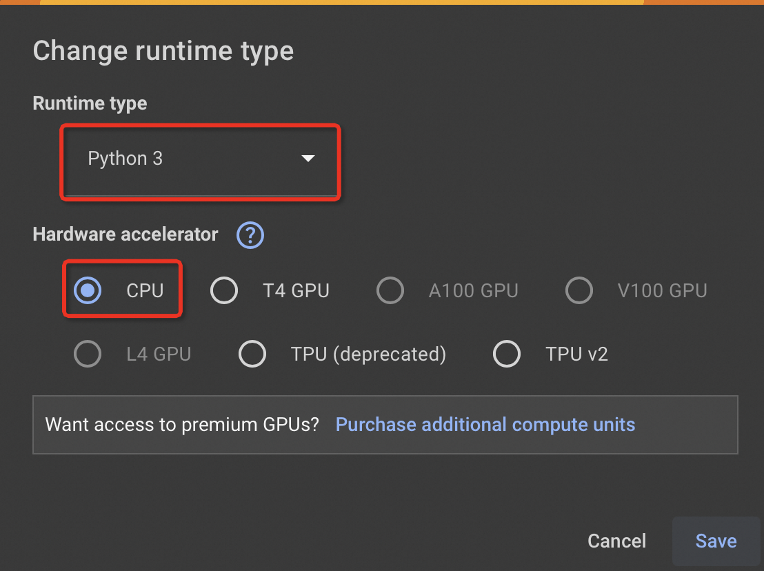This screenshot has width=764, height=571.
Task: Select the CPU radio button
Action: 88,290
